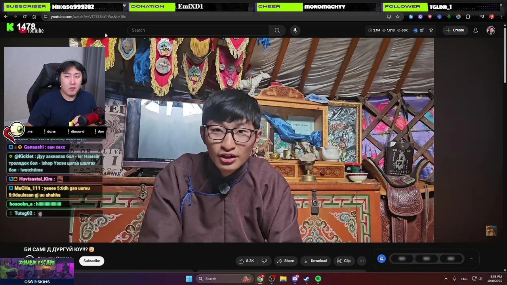507x285 pixels.
Task: Reload the YouTube page
Action: click(x=25, y=17)
